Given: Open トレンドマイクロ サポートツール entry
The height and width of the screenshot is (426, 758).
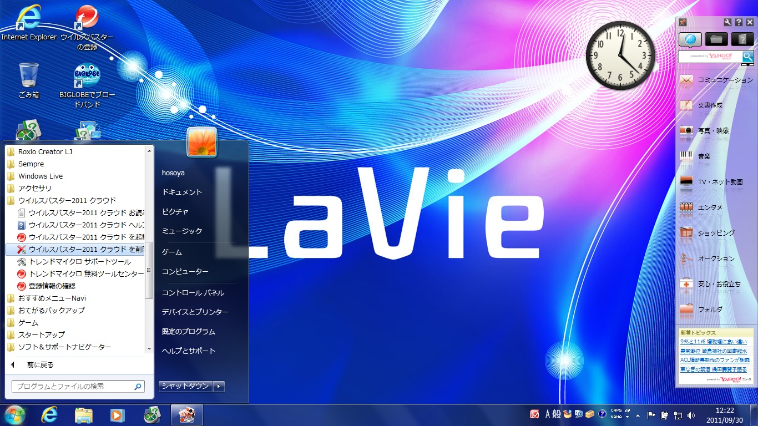Looking at the screenshot, I should pyautogui.click(x=75, y=261).
